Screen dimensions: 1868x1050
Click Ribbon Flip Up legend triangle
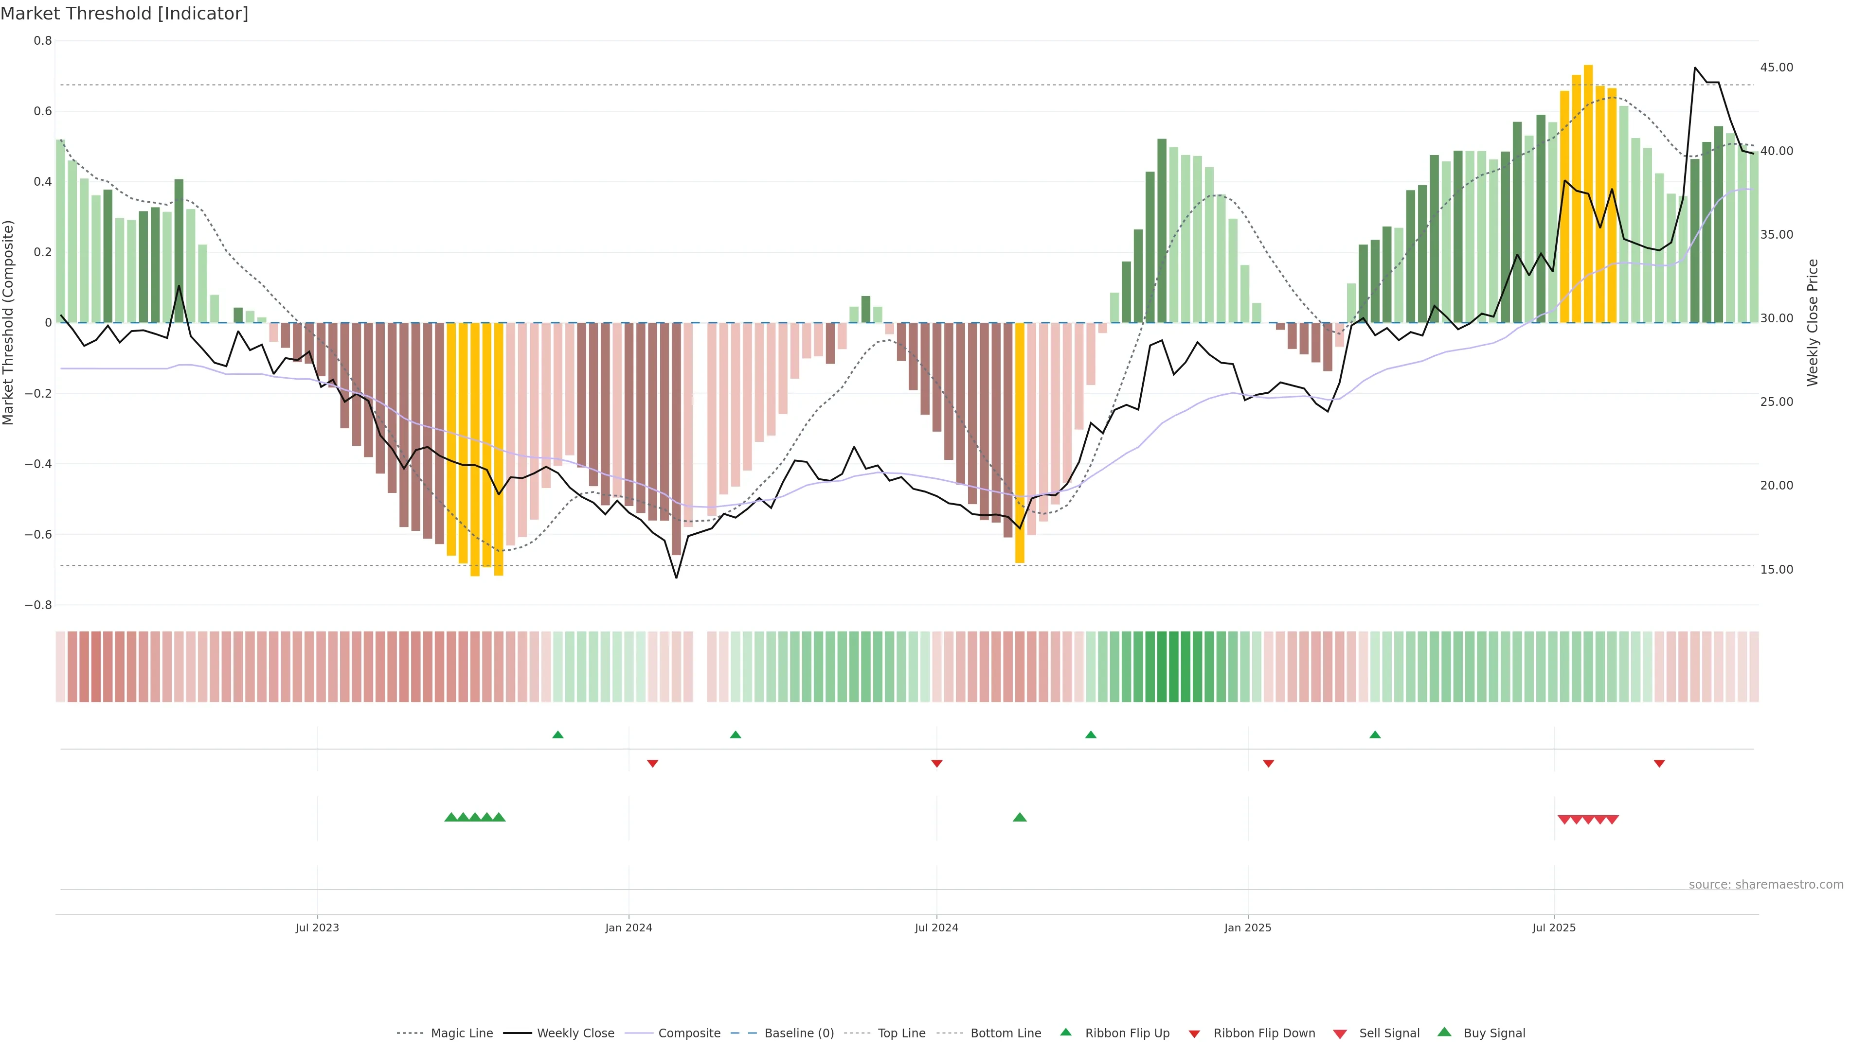(x=1065, y=1032)
